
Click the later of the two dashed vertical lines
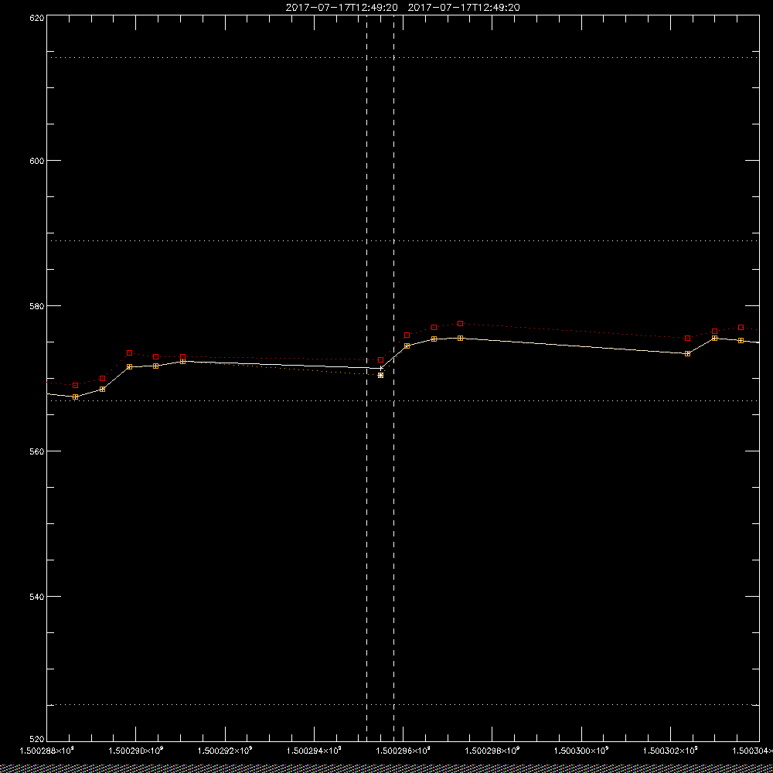click(394, 377)
